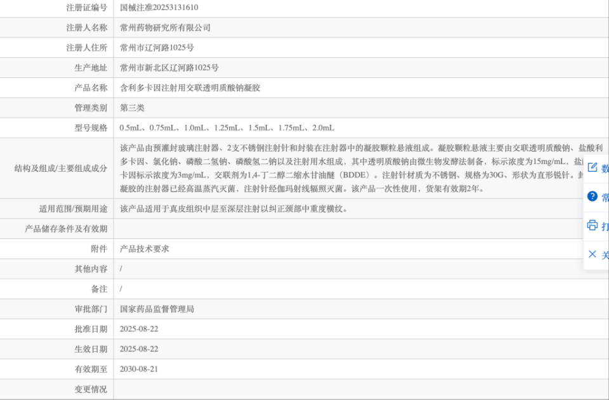Select the specification list starting with 0.5mL

click(x=227, y=128)
